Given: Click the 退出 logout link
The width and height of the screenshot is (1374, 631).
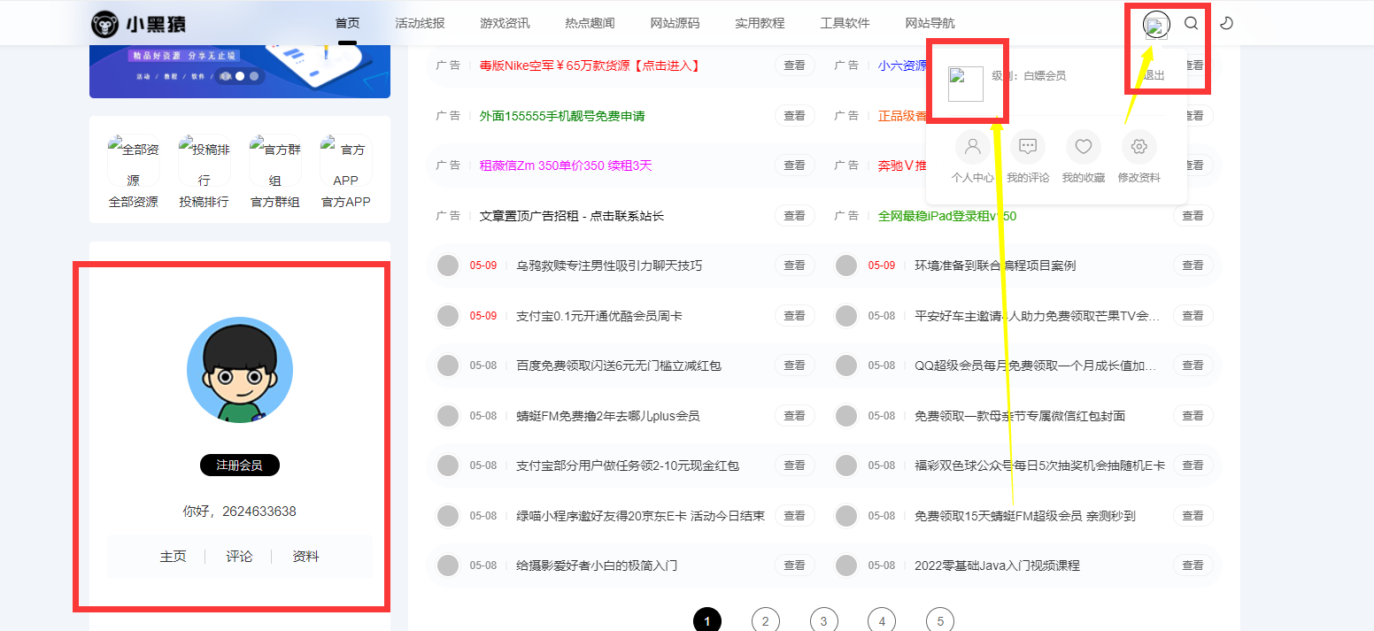Looking at the screenshot, I should click(1154, 76).
